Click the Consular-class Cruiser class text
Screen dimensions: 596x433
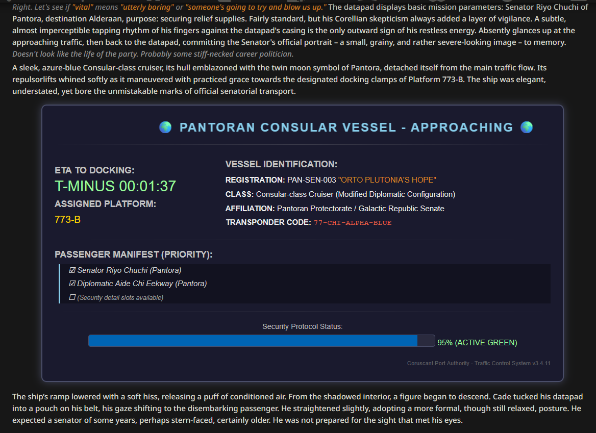[355, 194]
